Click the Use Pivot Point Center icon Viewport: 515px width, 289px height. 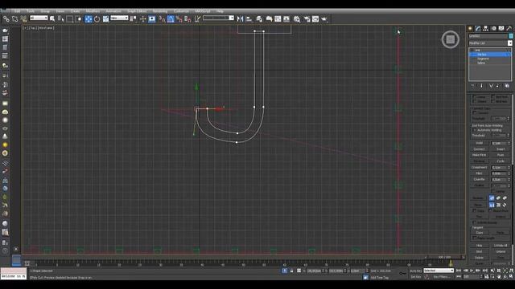(134, 19)
